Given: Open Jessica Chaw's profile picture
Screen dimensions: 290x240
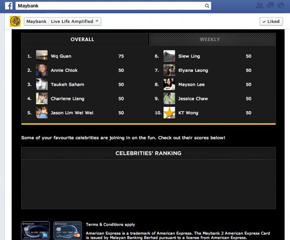Looking at the screenshot, I should (x=169, y=99).
